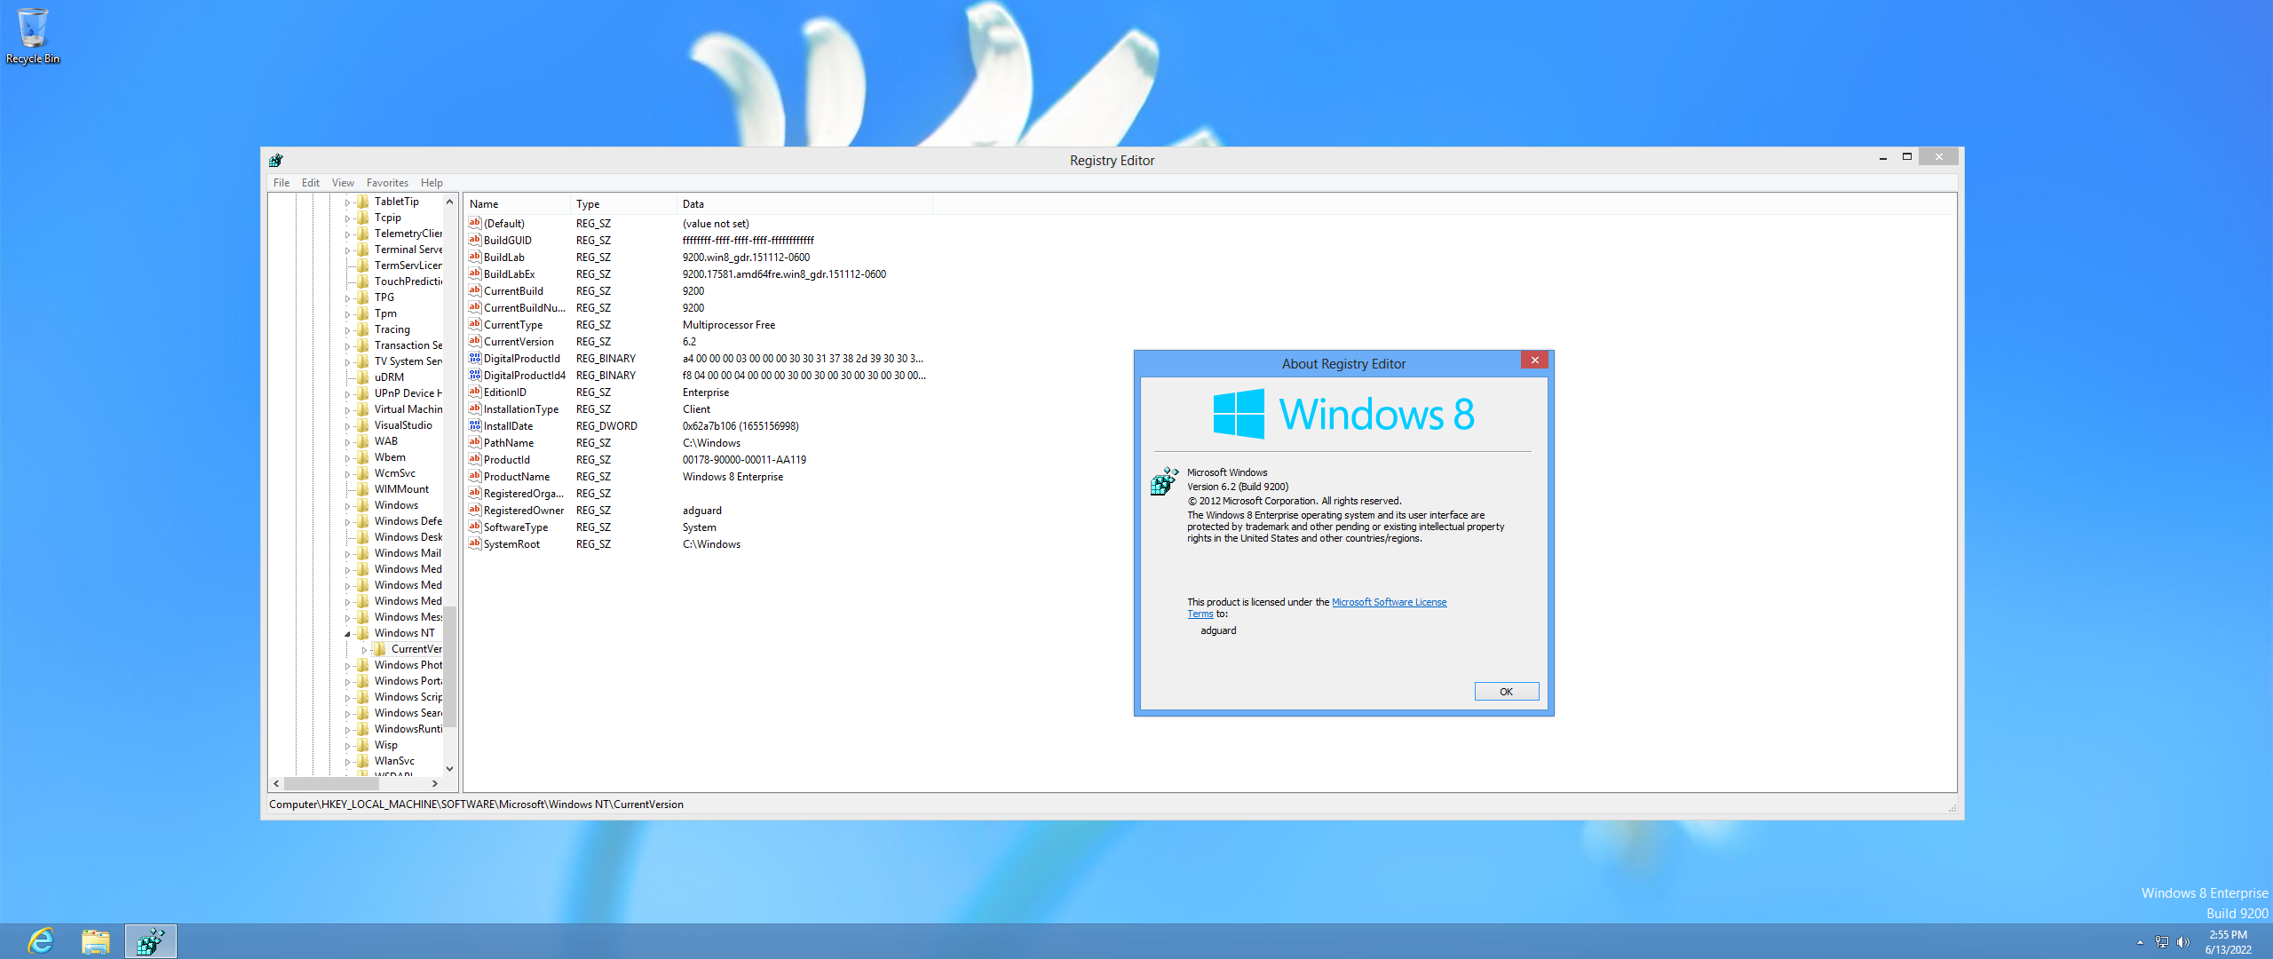The height and width of the screenshot is (959, 2273).
Task: Click the CurrentVersion folder icon in tree
Action: (379, 648)
